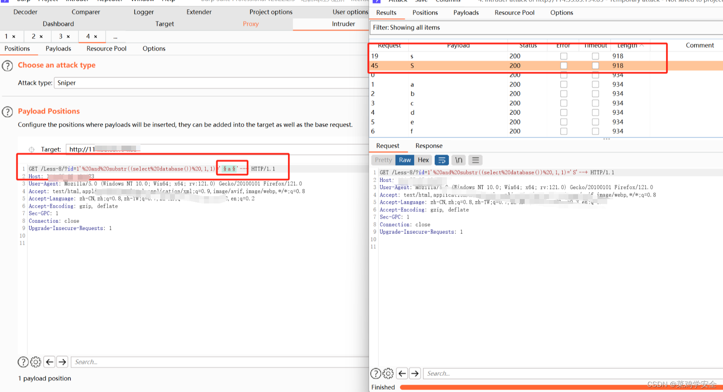The height and width of the screenshot is (392, 723).
Task: Click the Target URL input field
Action: (217, 149)
